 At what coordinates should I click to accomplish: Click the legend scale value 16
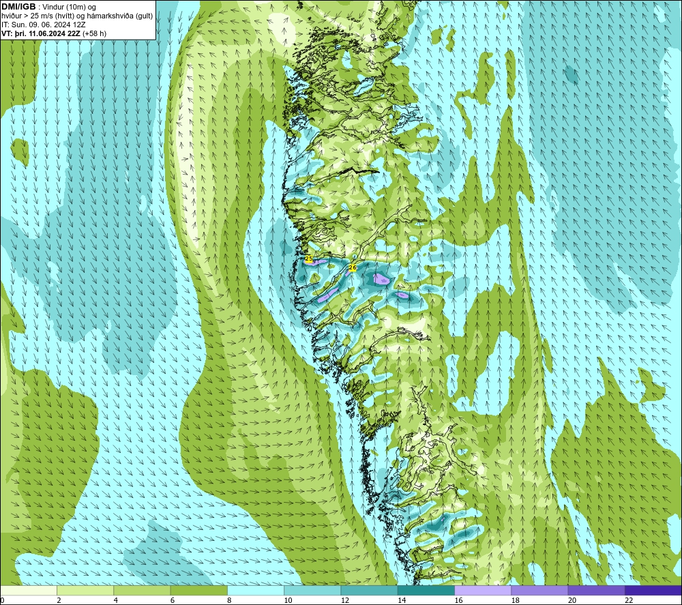[x=458, y=600]
